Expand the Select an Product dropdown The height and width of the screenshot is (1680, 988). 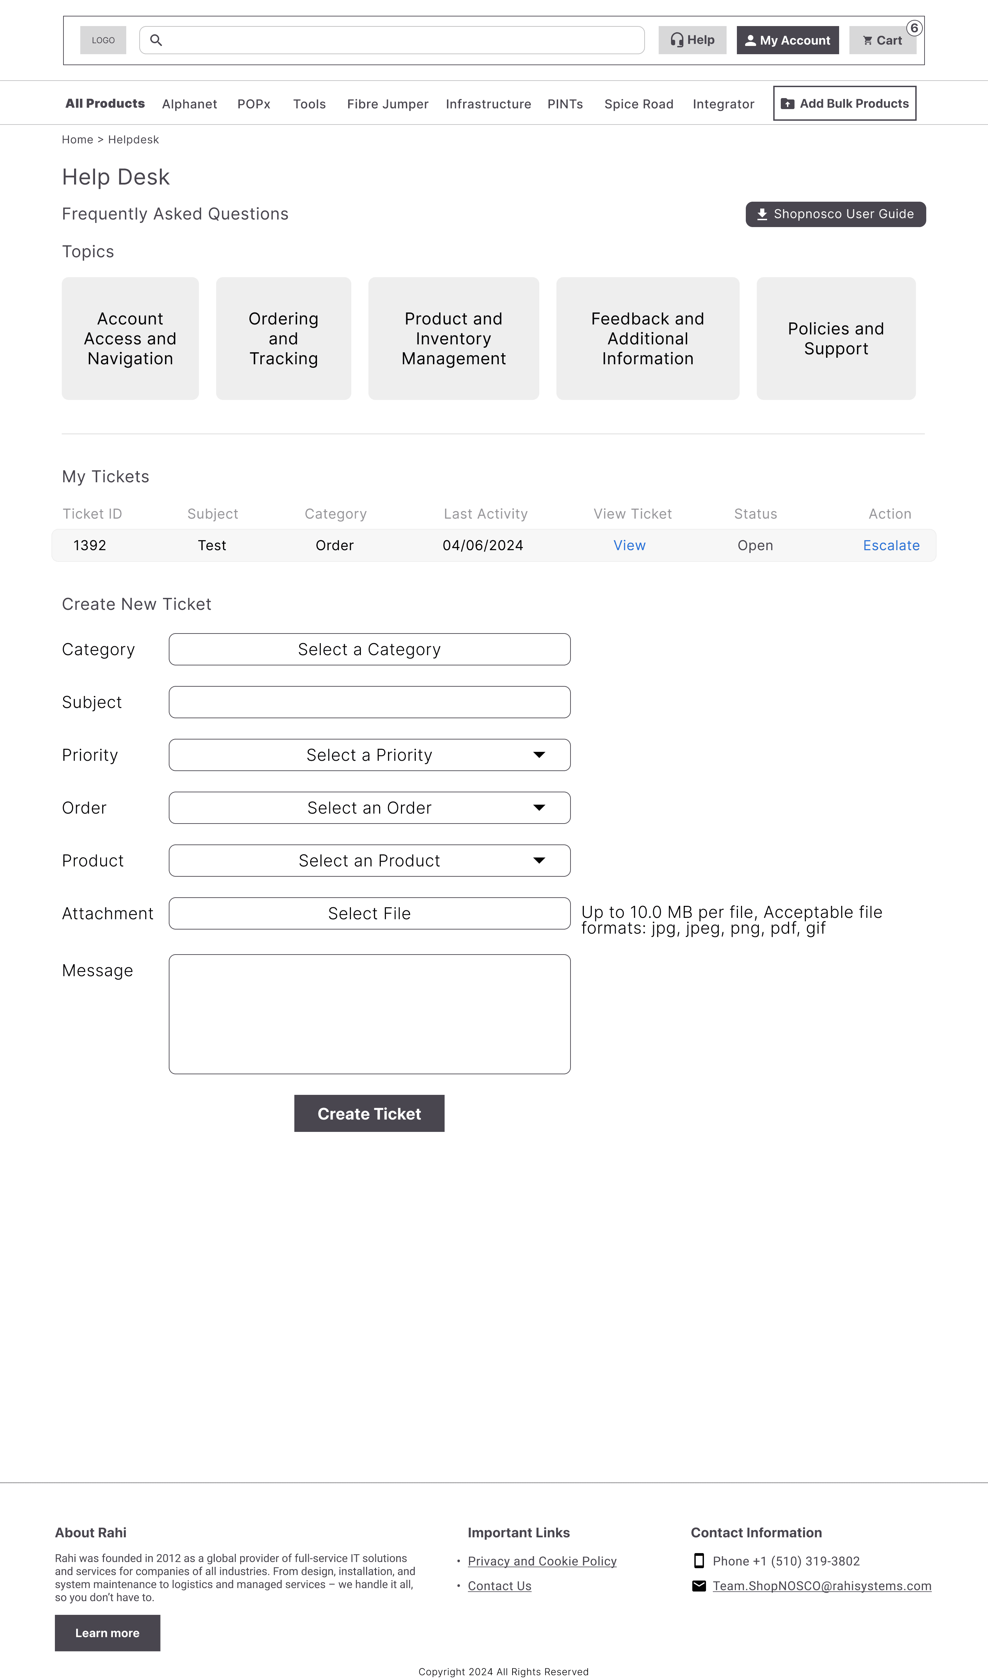coord(369,860)
